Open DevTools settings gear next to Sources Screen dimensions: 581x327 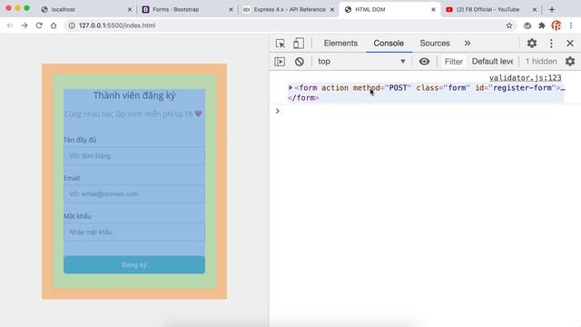(x=532, y=43)
